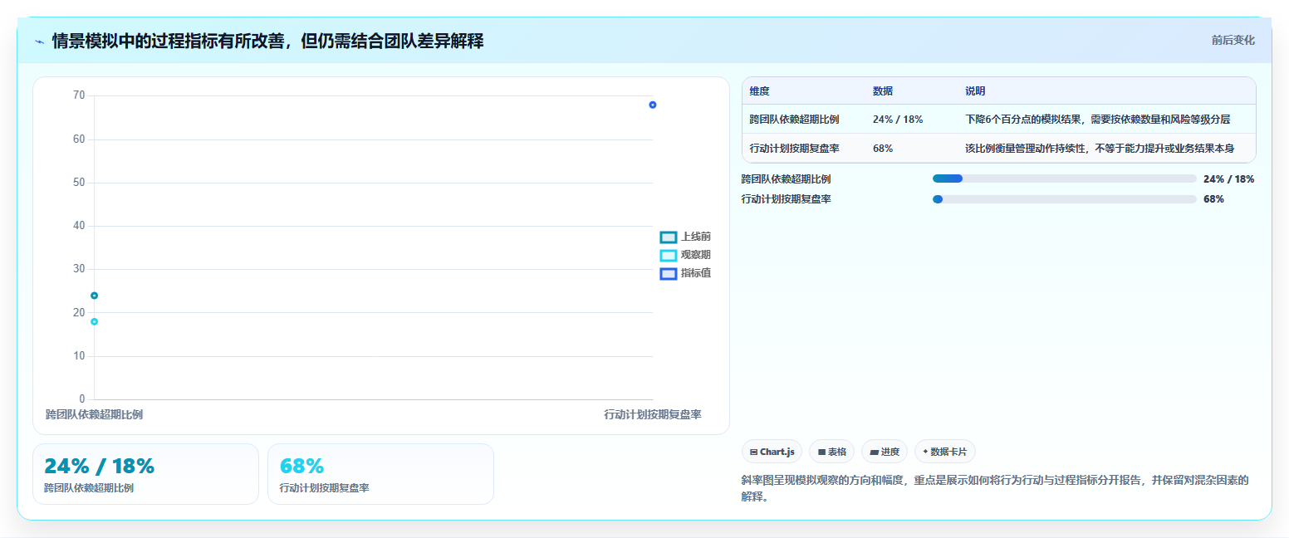Click the 斜率图呈现模拟观察 description paragraph
Screen dimensions: 1289x538
click(x=995, y=488)
